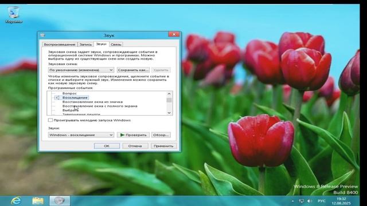This screenshot has height=206, width=367.
Task: Click the sound dialog title bar icon
Action: click(42, 35)
